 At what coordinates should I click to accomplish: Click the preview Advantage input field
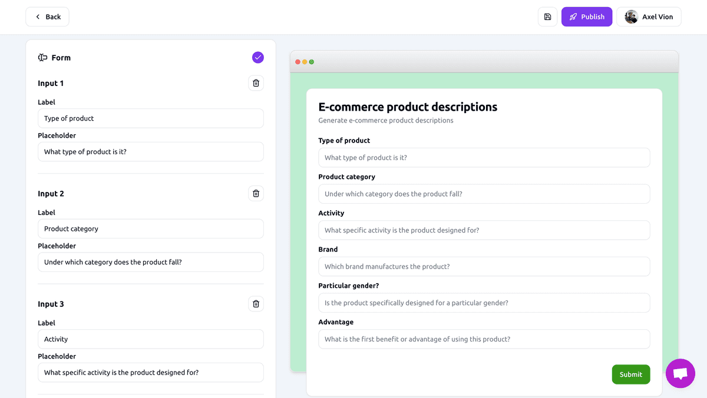(x=484, y=339)
